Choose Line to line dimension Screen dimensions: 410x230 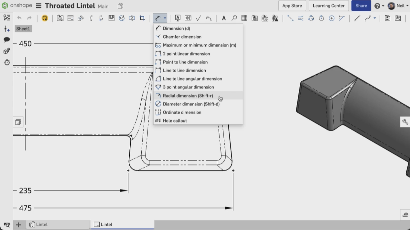click(x=198, y=70)
